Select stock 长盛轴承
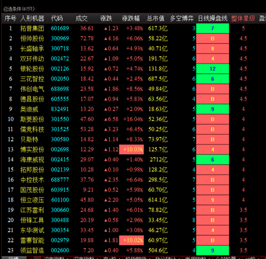Screen dimensions: 266x259 32,49
